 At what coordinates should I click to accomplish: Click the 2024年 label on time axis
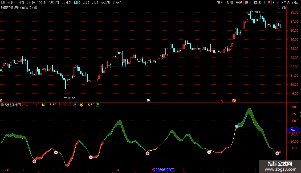[6, 170]
